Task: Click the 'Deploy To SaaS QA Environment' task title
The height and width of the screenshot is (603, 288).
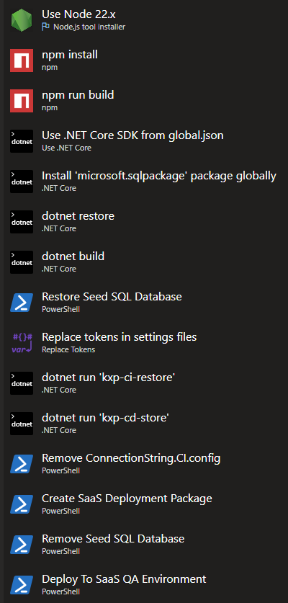Action: pyautogui.click(x=124, y=579)
